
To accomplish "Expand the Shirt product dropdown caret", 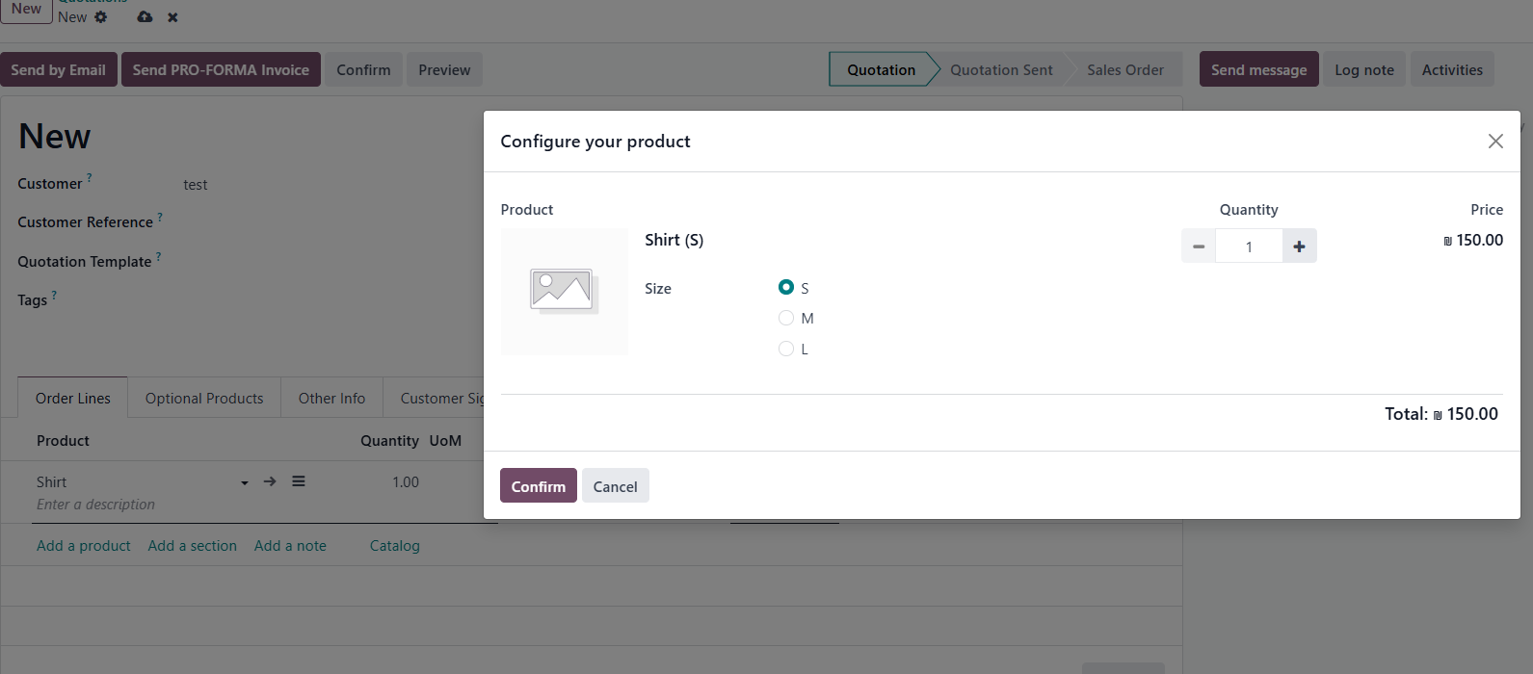I will coord(245,482).
